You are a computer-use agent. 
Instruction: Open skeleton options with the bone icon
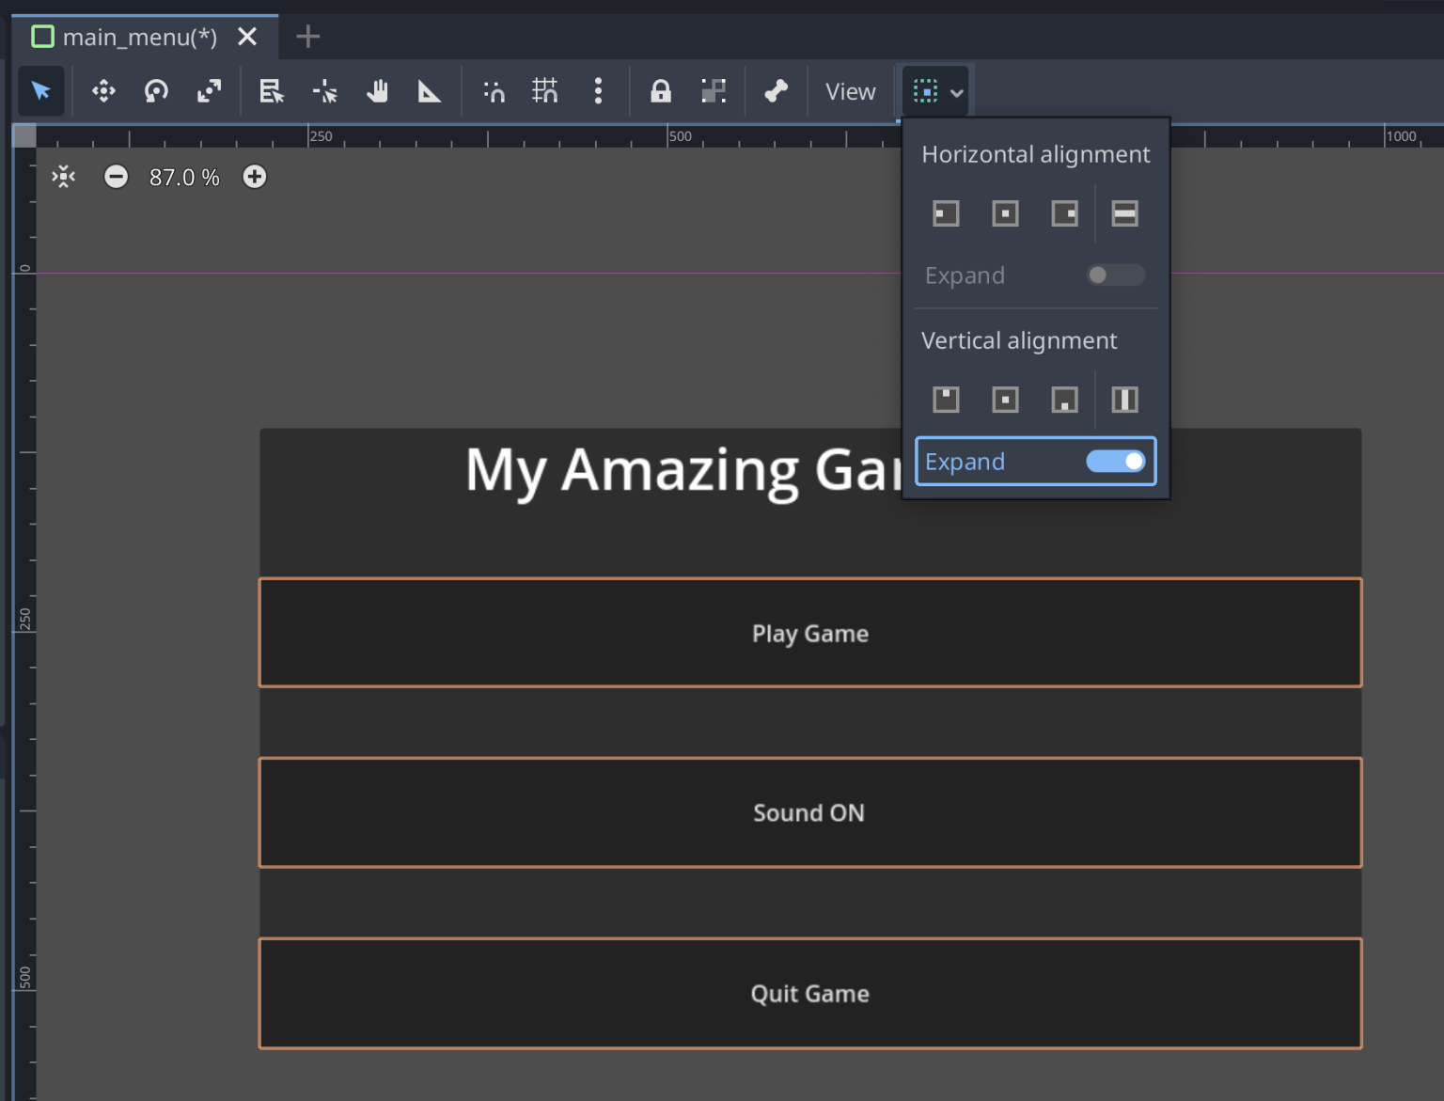pos(777,91)
